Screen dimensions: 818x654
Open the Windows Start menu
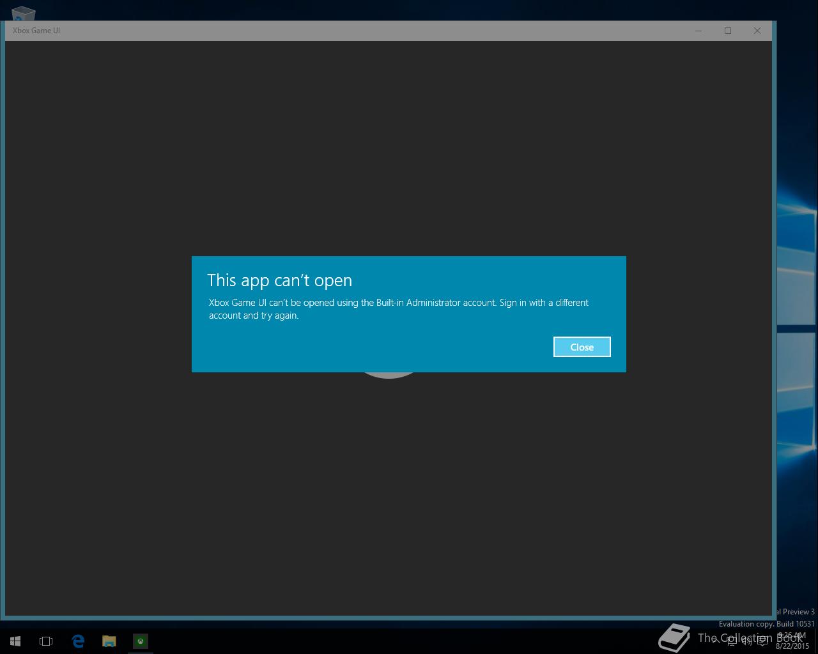(x=15, y=641)
